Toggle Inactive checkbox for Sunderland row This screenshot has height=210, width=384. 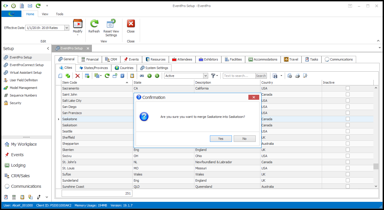(x=348, y=180)
